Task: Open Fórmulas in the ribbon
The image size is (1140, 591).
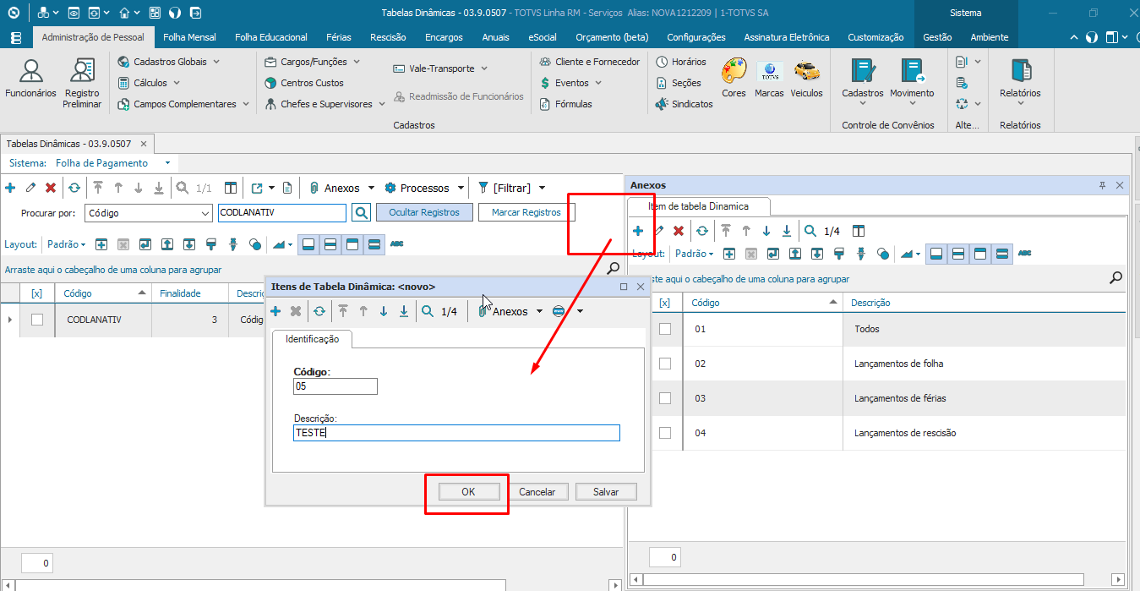Action: (x=565, y=104)
